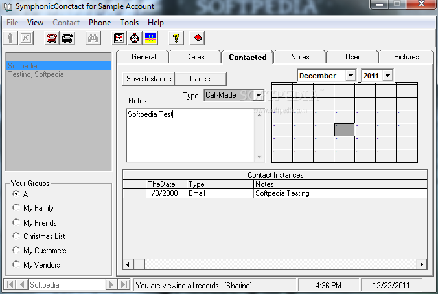Open the Contact menu

[66, 23]
